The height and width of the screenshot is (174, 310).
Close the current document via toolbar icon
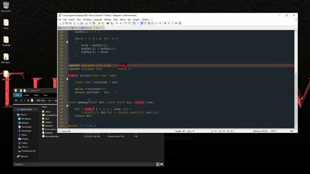74,23
